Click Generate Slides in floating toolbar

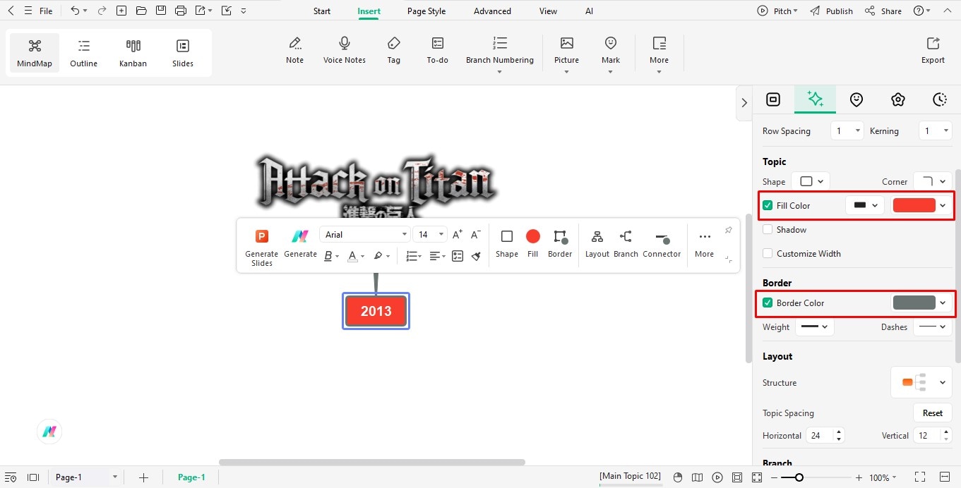(262, 248)
